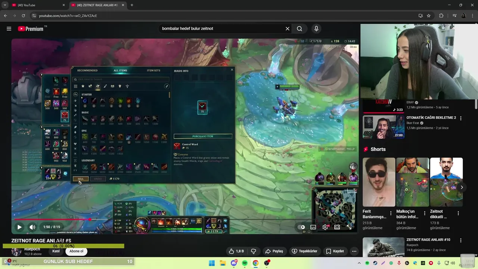Image resolution: width=478 pixels, height=269 pixels.
Task: Open the YouTube guide hamburger menu
Action: click(x=9, y=29)
